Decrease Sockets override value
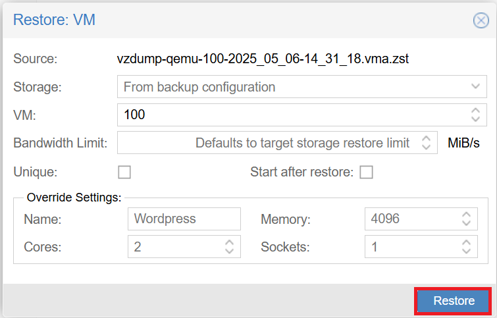This screenshot has width=497, height=318. point(467,251)
